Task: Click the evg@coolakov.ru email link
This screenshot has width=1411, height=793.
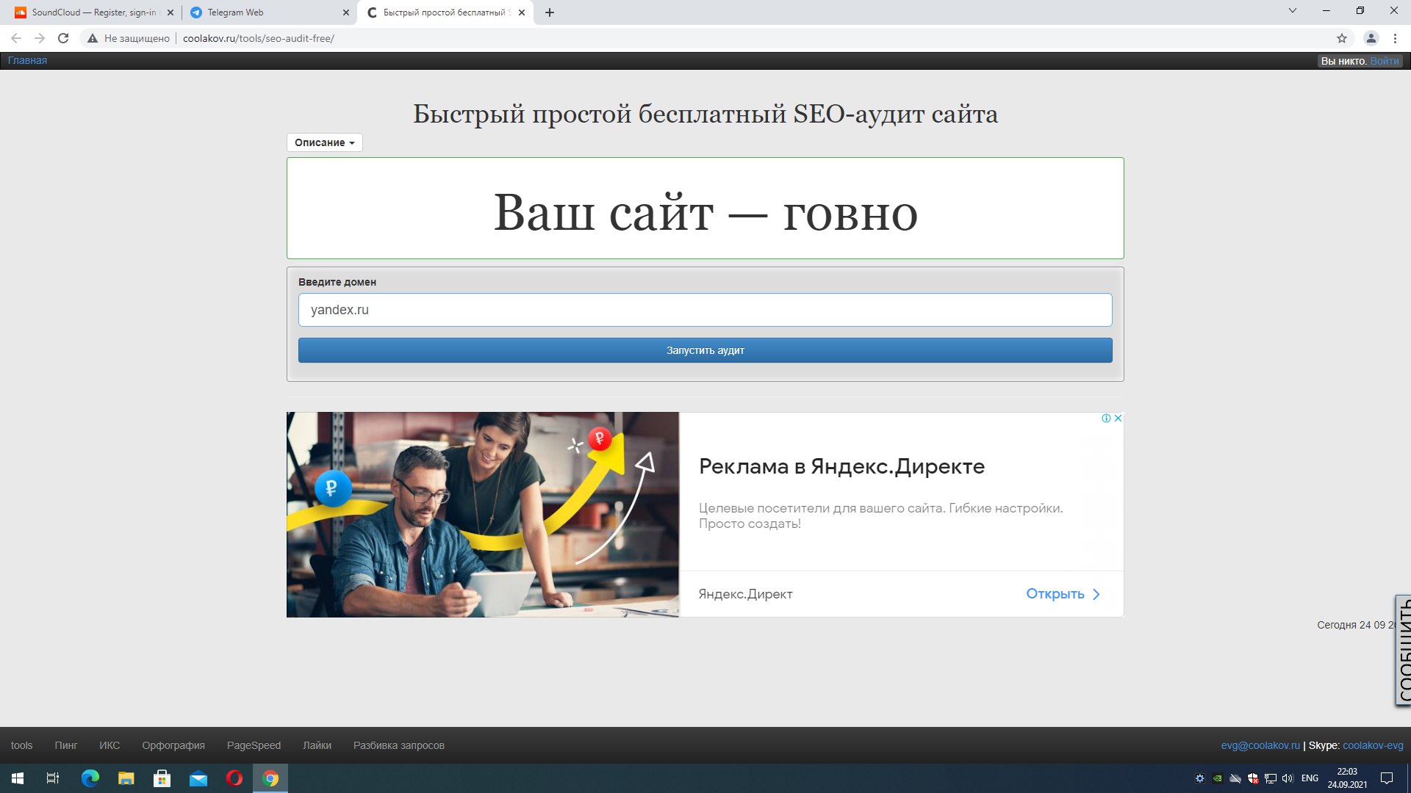Action: click(x=1260, y=745)
